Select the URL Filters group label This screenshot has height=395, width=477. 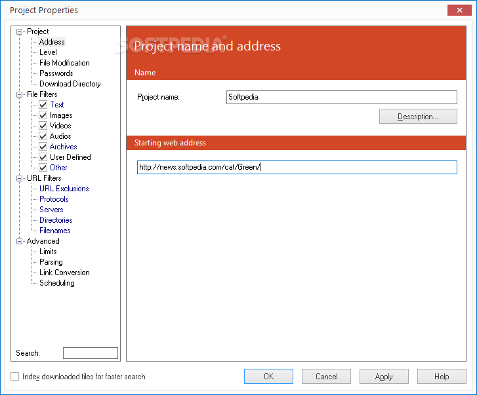tap(44, 178)
